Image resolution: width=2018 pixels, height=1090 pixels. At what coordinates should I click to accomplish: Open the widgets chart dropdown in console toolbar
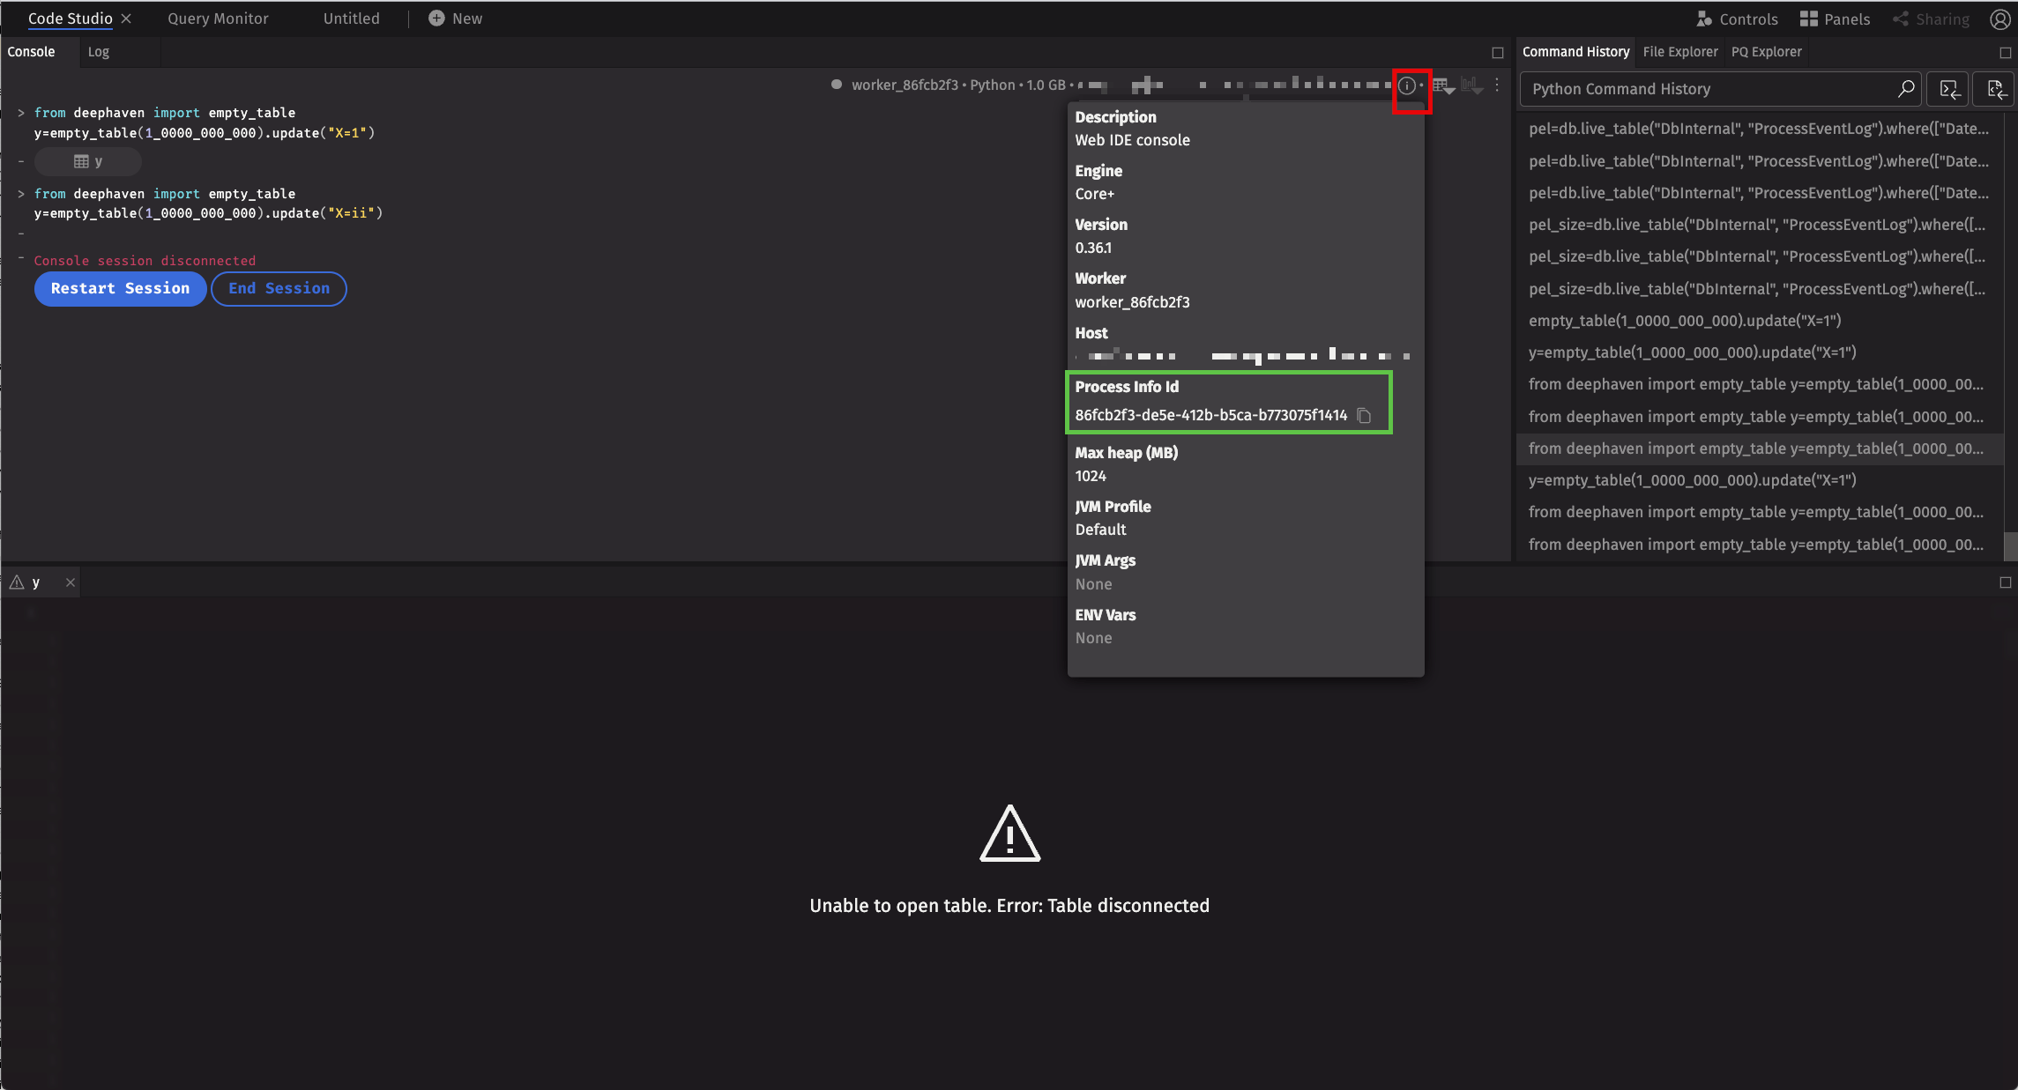[1471, 85]
